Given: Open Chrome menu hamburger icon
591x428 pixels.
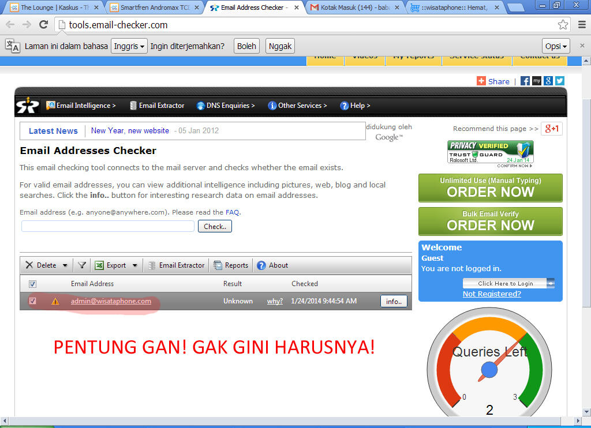Looking at the screenshot, I should [582, 25].
